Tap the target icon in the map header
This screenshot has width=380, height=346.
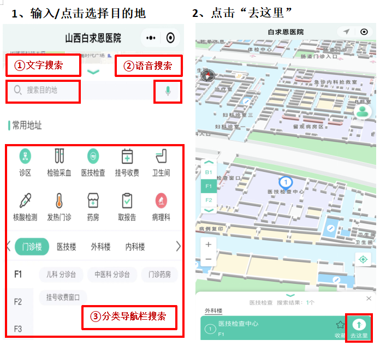point(364,32)
